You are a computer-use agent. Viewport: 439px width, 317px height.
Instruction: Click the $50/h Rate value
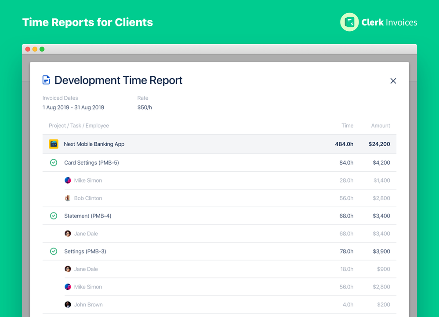pos(143,107)
